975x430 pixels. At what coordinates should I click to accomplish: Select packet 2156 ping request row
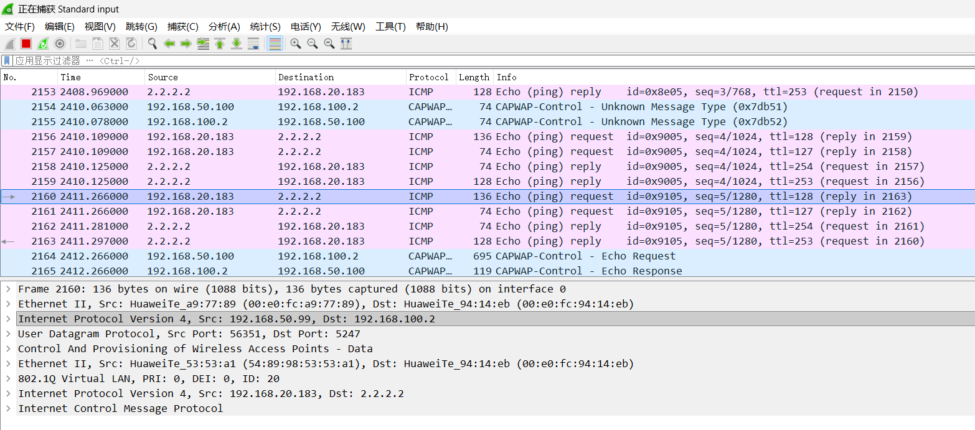487,136
